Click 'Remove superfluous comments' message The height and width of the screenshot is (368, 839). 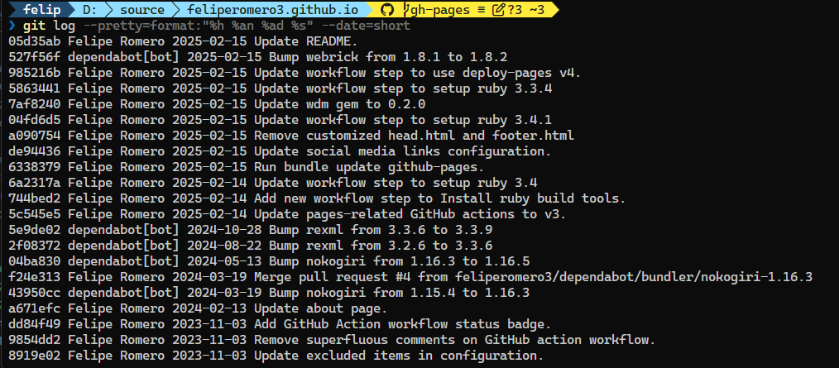[455, 340]
